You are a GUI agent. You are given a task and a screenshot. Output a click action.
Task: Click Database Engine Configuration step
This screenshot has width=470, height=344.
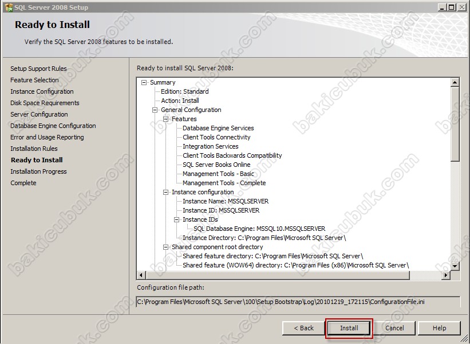(53, 126)
